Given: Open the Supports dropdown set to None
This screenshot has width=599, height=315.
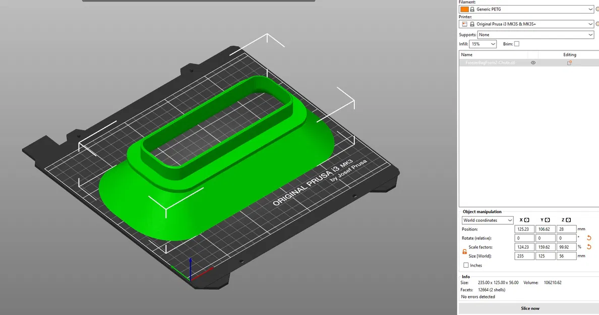Looking at the screenshot, I should pos(535,35).
